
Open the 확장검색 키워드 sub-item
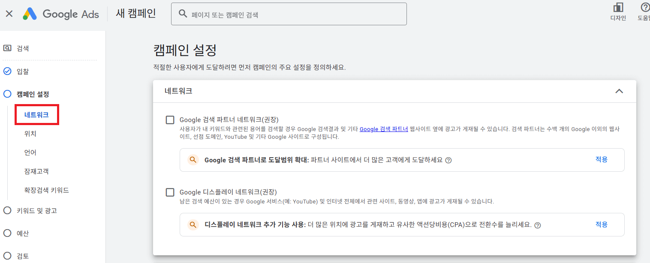(x=47, y=190)
